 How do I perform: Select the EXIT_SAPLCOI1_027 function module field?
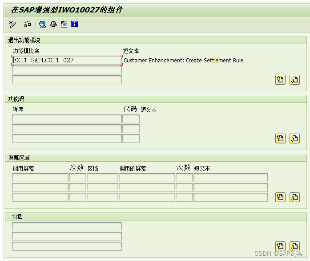pyautogui.click(x=67, y=60)
